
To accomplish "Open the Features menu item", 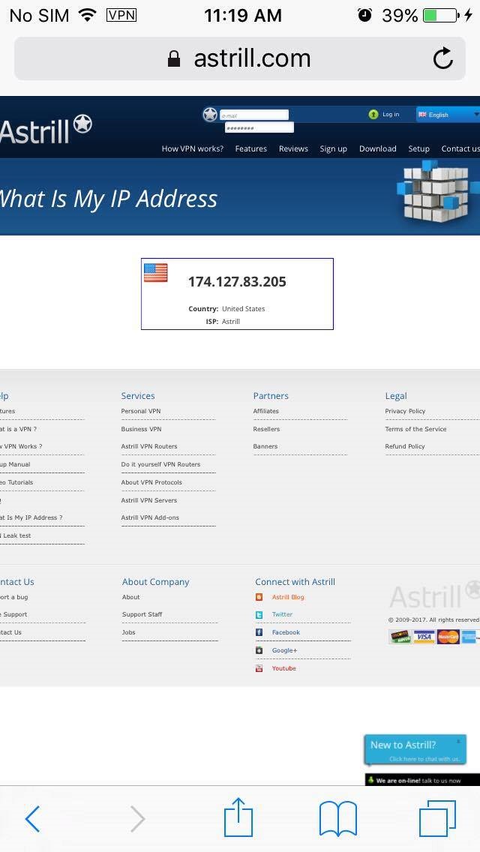I will (251, 148).
